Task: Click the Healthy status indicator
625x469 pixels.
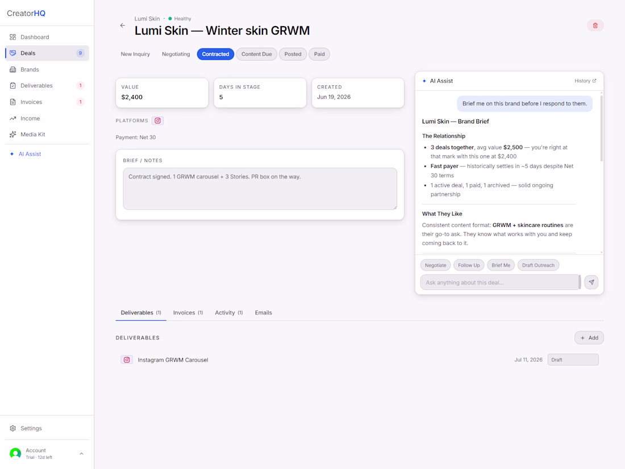Action: click(x=180, y=19)
